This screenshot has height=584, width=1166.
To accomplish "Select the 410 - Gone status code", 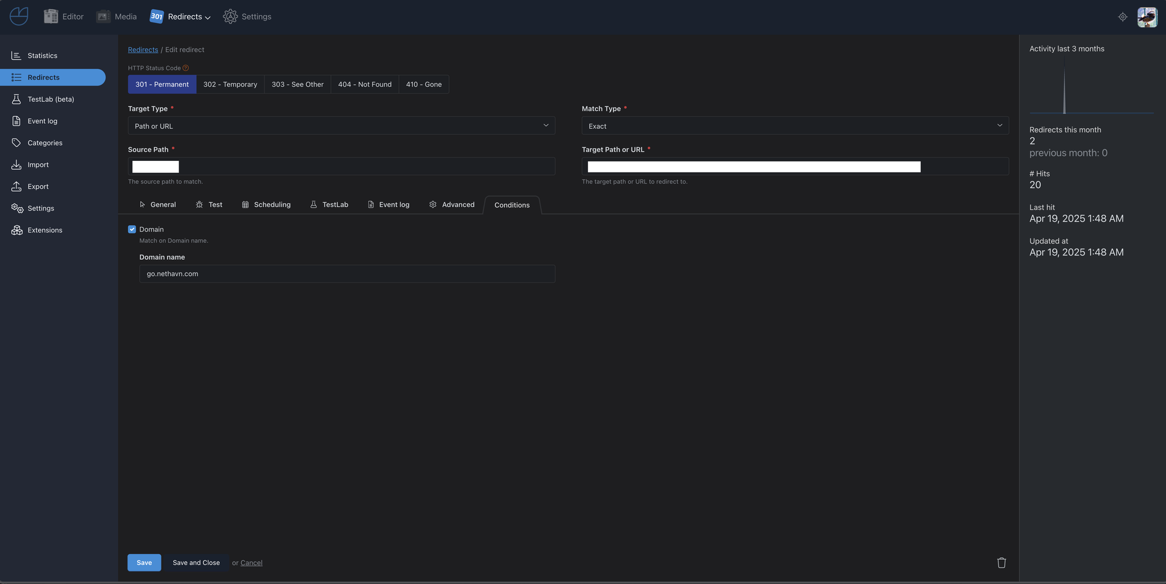I will [423, 84].
